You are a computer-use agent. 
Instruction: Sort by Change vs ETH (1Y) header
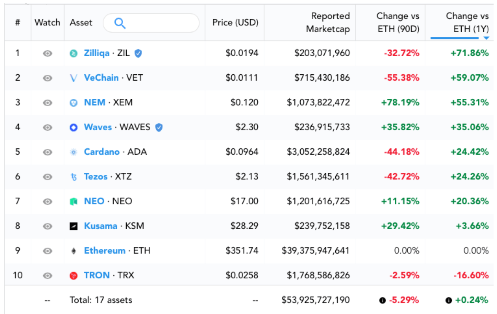pos(467,23)
